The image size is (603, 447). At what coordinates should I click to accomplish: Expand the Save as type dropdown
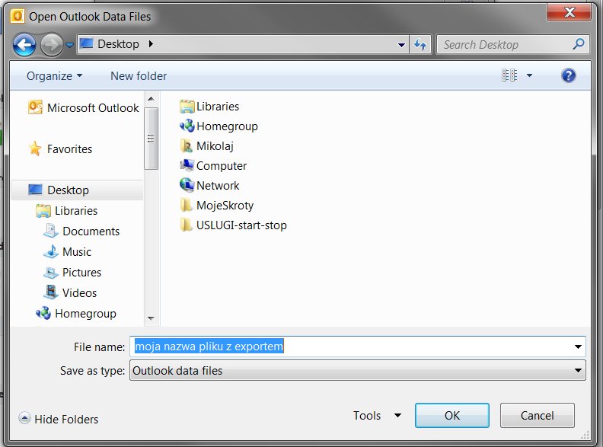click(579, 371)
